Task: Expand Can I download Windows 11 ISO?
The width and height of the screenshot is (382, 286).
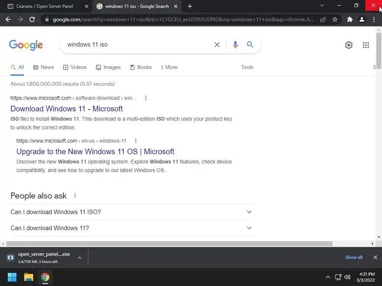Action: coord(132,212)
